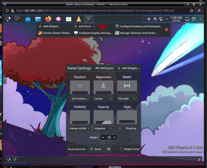Viewport: 207px width, 168px height.
Task: Expand hidden system tray icons arrow
Action: tap(167, 19)
